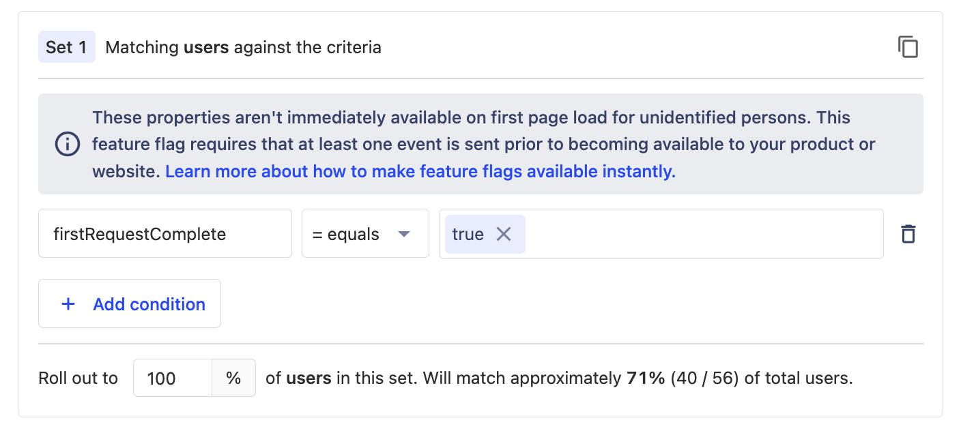Open the 'Learn more' feature flags link
Viewport: 961px width, 431px height.
point(420,171)
